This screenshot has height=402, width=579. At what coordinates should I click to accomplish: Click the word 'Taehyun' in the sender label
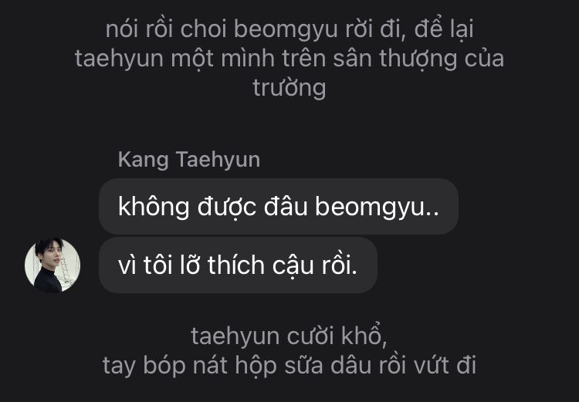[218, 160]
